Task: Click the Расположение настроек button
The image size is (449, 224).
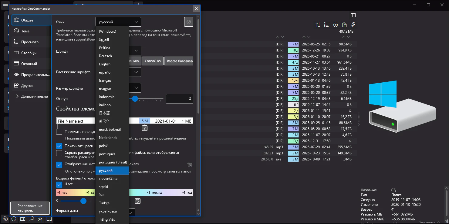Action: 30,208
